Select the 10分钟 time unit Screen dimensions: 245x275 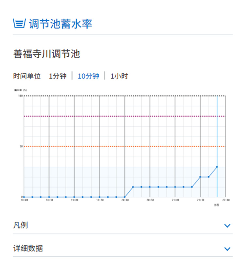click(89, 76)
